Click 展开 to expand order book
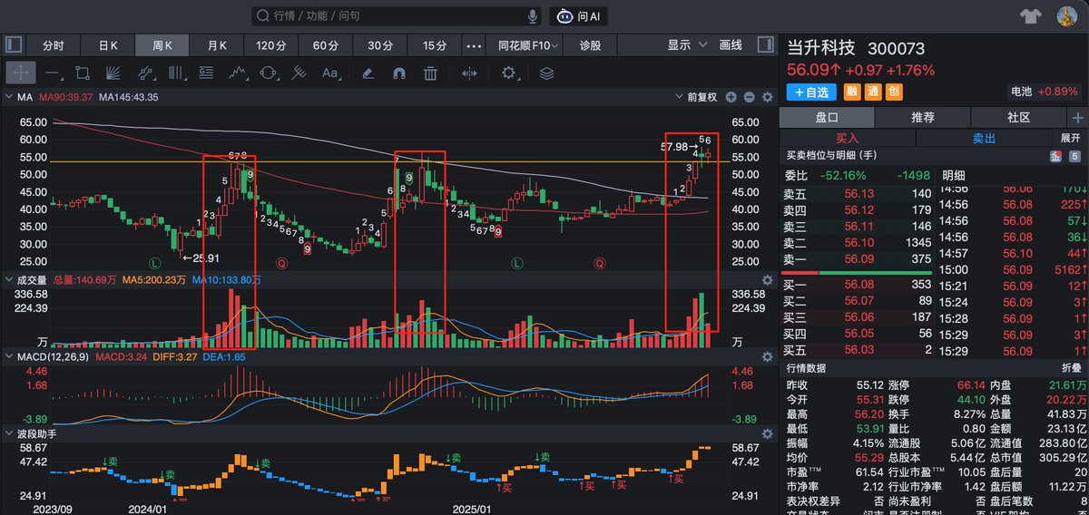 (x=1071, y=138)
